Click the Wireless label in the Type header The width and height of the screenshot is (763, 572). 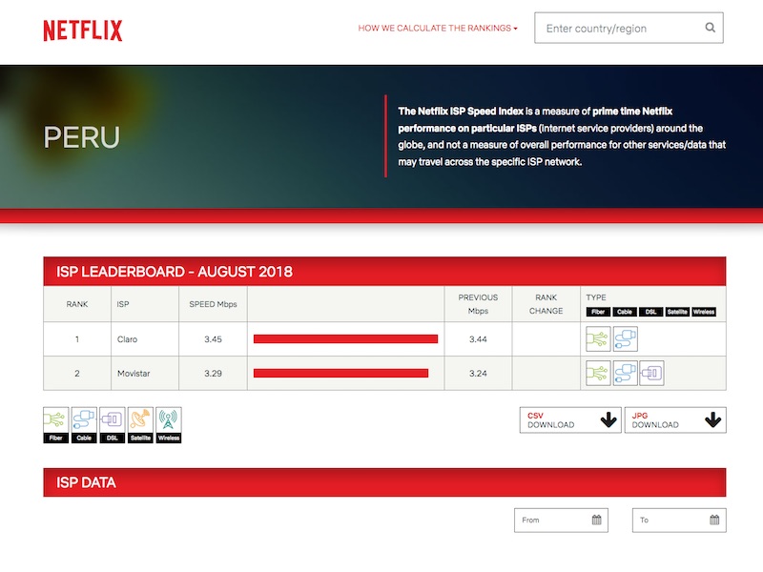pos(704,312)
